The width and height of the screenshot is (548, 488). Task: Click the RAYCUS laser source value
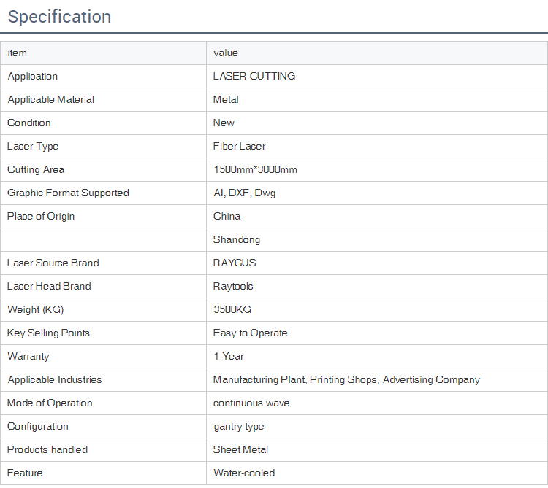[x=235, y=263]
